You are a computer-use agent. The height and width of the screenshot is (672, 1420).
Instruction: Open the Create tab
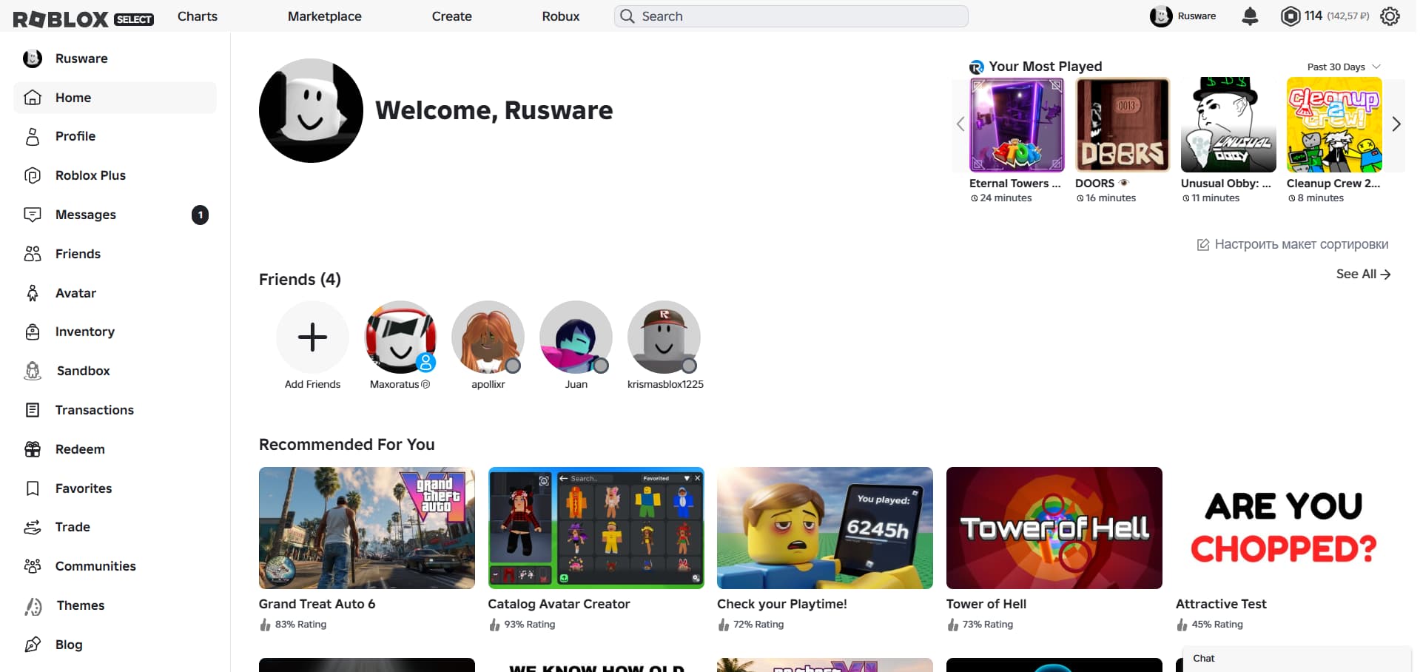coord(452,16)
